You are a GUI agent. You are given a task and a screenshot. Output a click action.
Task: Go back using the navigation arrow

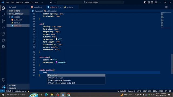coord(51,2)
